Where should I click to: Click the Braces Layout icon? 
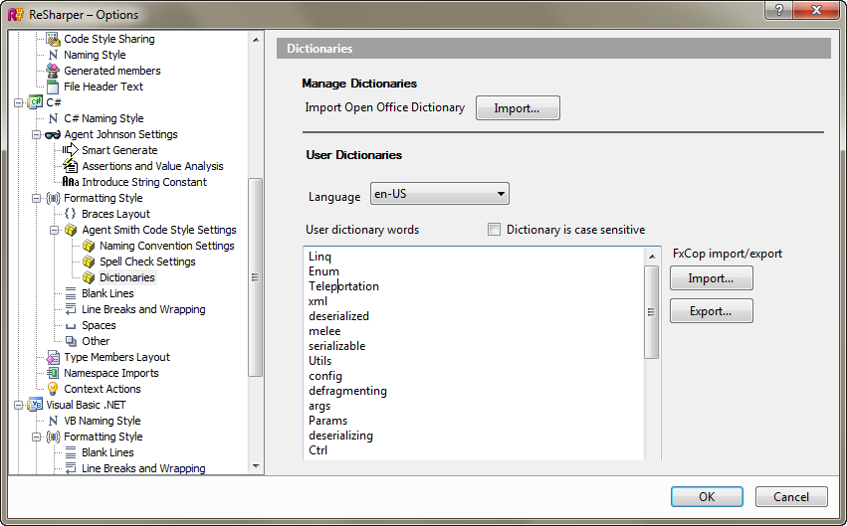pos(71,214)
